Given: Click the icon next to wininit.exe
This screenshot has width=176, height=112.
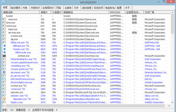Looking at the screenshot, I should pos(4,26).
